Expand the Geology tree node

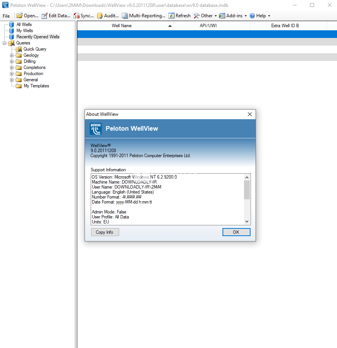(12, 55)
